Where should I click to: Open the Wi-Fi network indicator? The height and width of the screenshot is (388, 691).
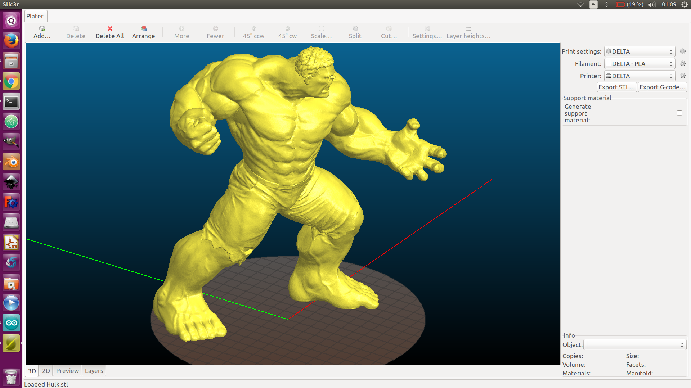pyautogui.click(x=580, y=5)
